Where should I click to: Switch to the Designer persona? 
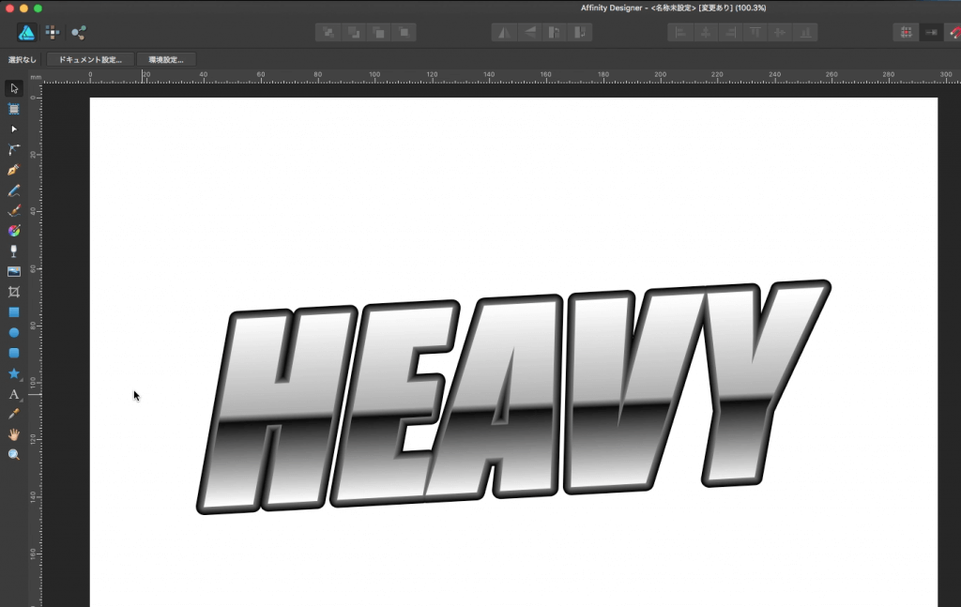26,33
